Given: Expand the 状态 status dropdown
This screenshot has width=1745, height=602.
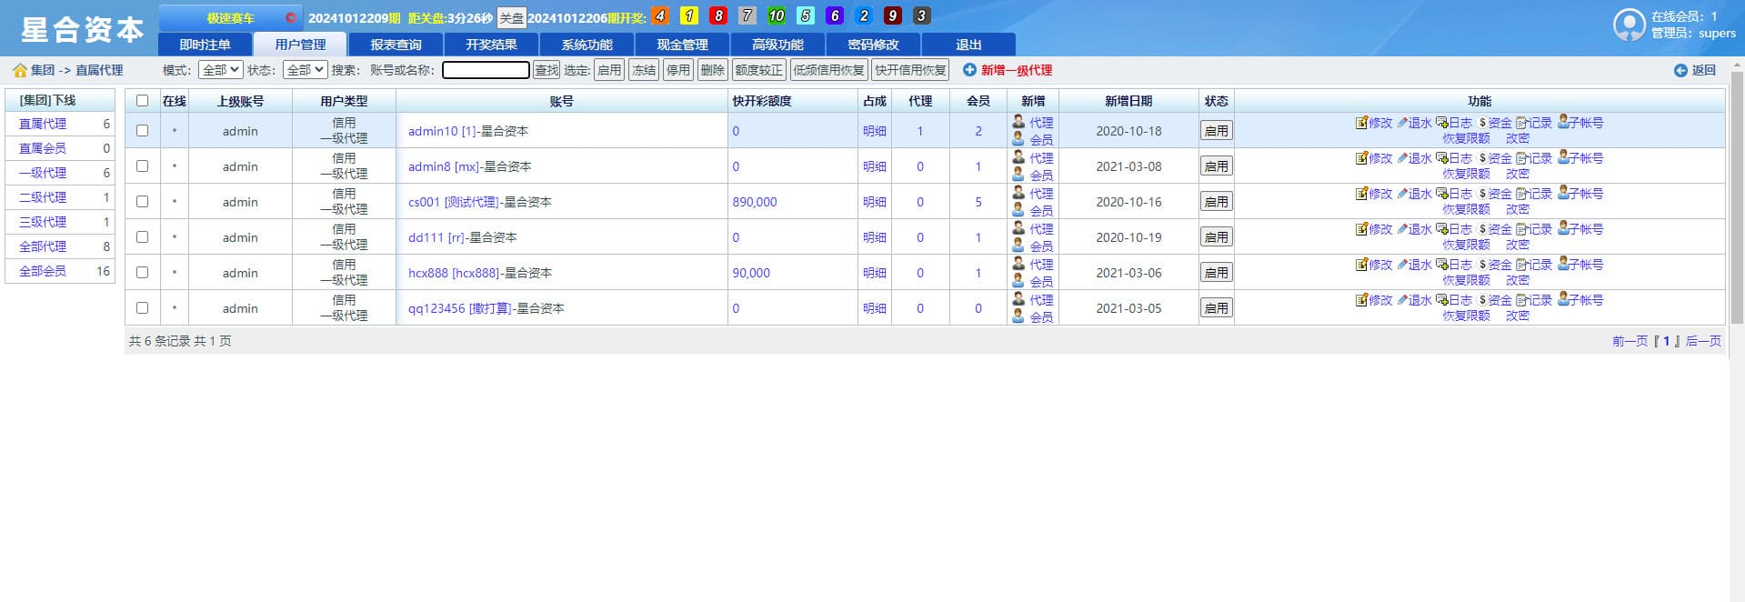Looking at the screenshot, I should 305,70.
